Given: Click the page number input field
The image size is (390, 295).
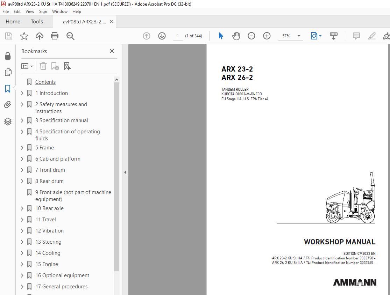Looking at the screenshot, I should 178,36.
